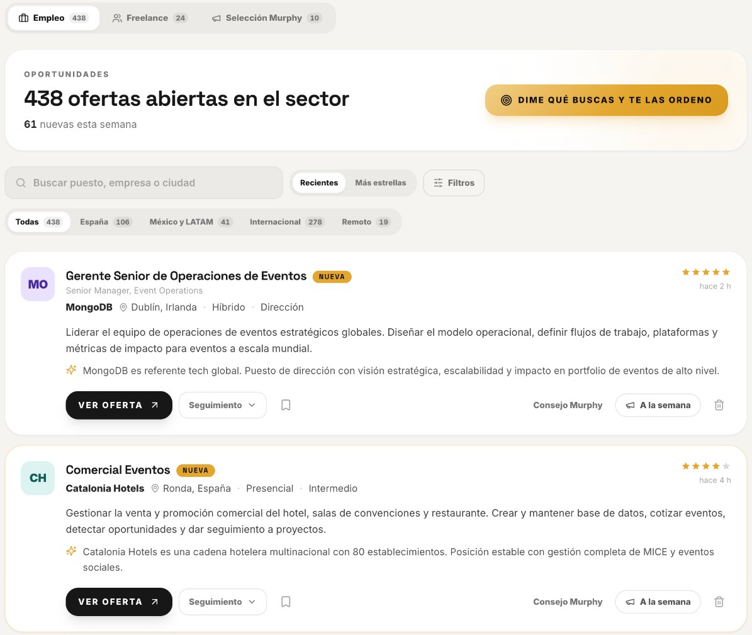Open Seguimiento dropdown on MongoDB offer
The height and width of the screenshot is (635, 752).
pos(223,405)
